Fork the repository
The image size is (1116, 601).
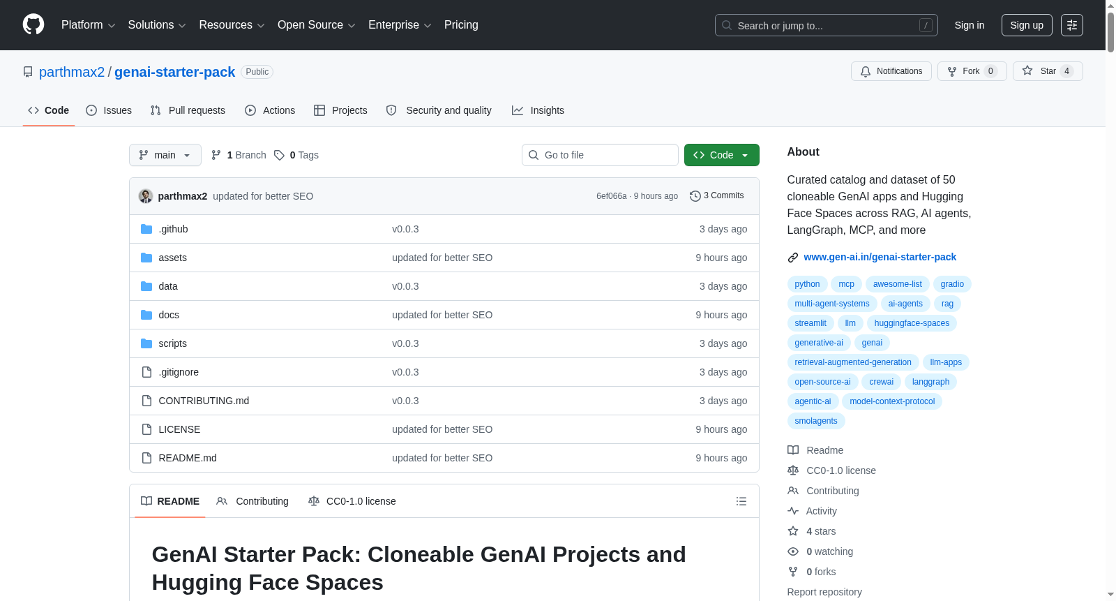972,71
